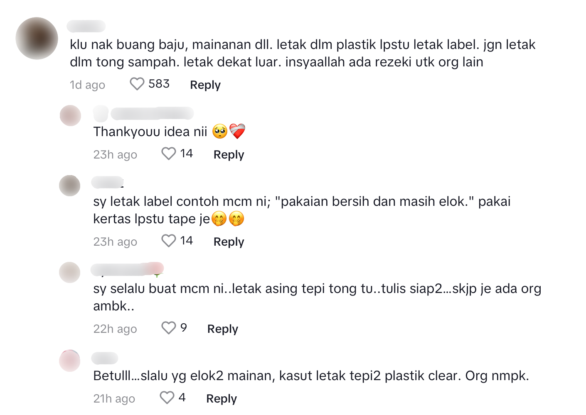The width and height of the screenshot is (586, 415).
Task: Open blurred username above "klu nak buang baju"
Action: (x=86, y=26)
